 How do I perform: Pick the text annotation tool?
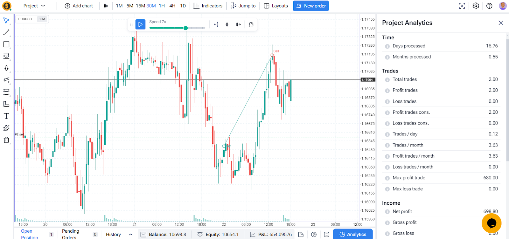6,116
